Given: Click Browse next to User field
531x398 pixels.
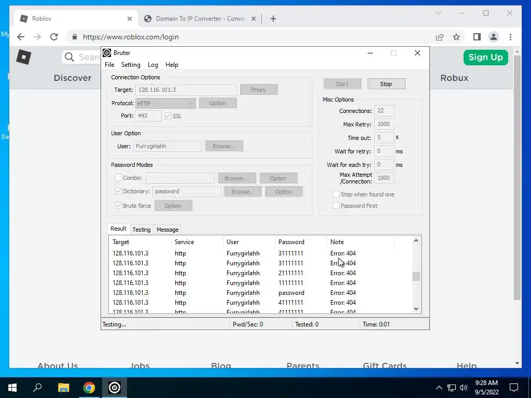Looking at the screenshot, I should coord(224,146).
